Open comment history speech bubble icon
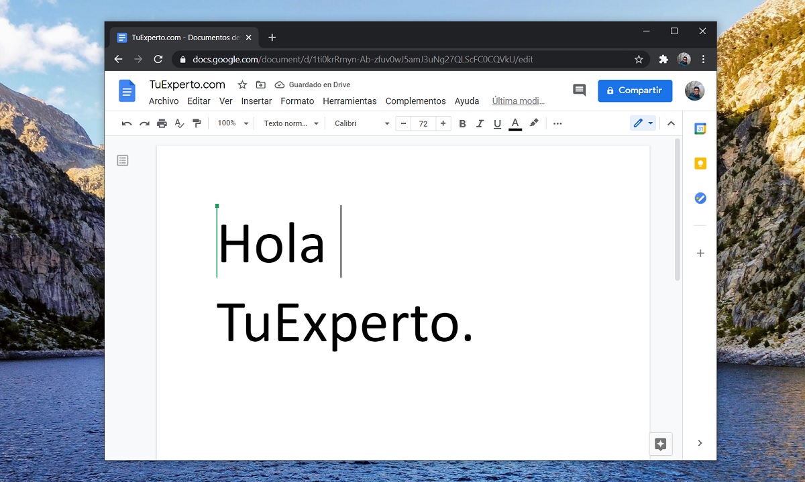The height and width of the screenshot is (482, 805). 579,90
